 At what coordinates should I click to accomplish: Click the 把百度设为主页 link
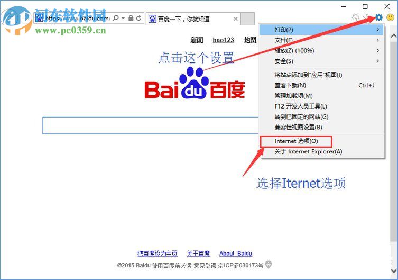point(158,254)
